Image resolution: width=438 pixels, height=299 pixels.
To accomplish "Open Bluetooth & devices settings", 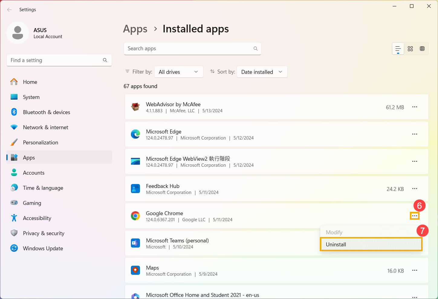I will tap(59, 112).
